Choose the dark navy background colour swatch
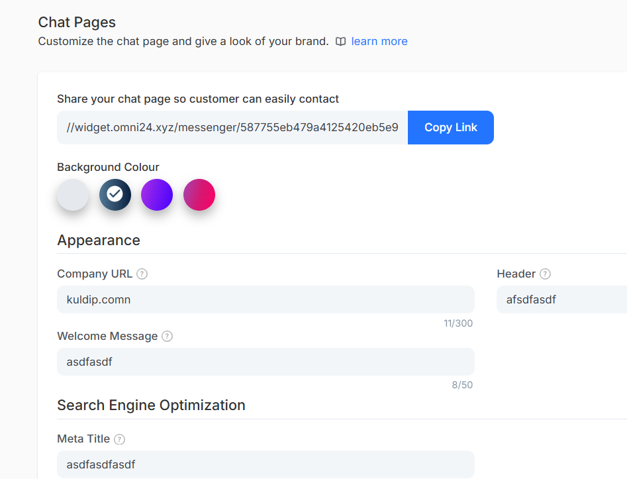The height and width of the screenshot is (479, 627). pyautogui.click(x=115, y=195)
